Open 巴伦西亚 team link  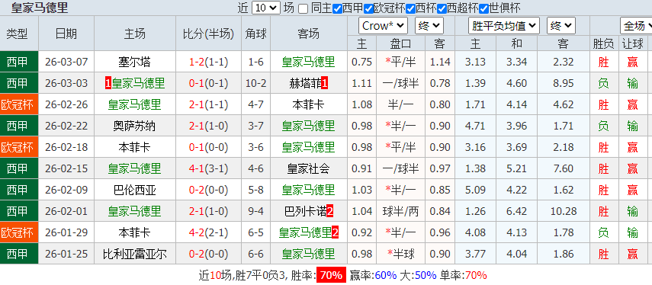point(135,191)
